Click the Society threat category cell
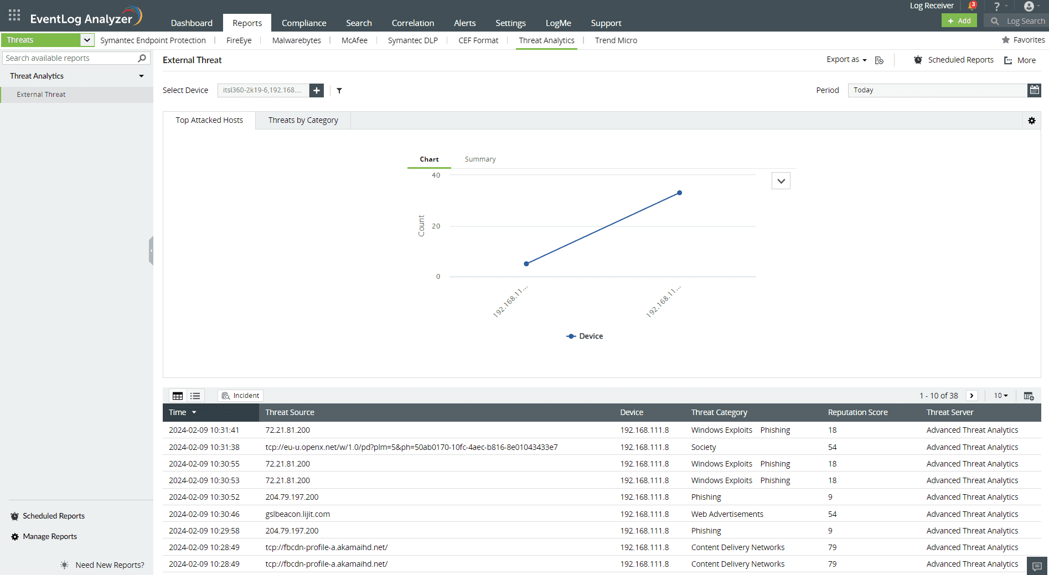The width and height of the screenshot is (1049, 575). (704, 447)
